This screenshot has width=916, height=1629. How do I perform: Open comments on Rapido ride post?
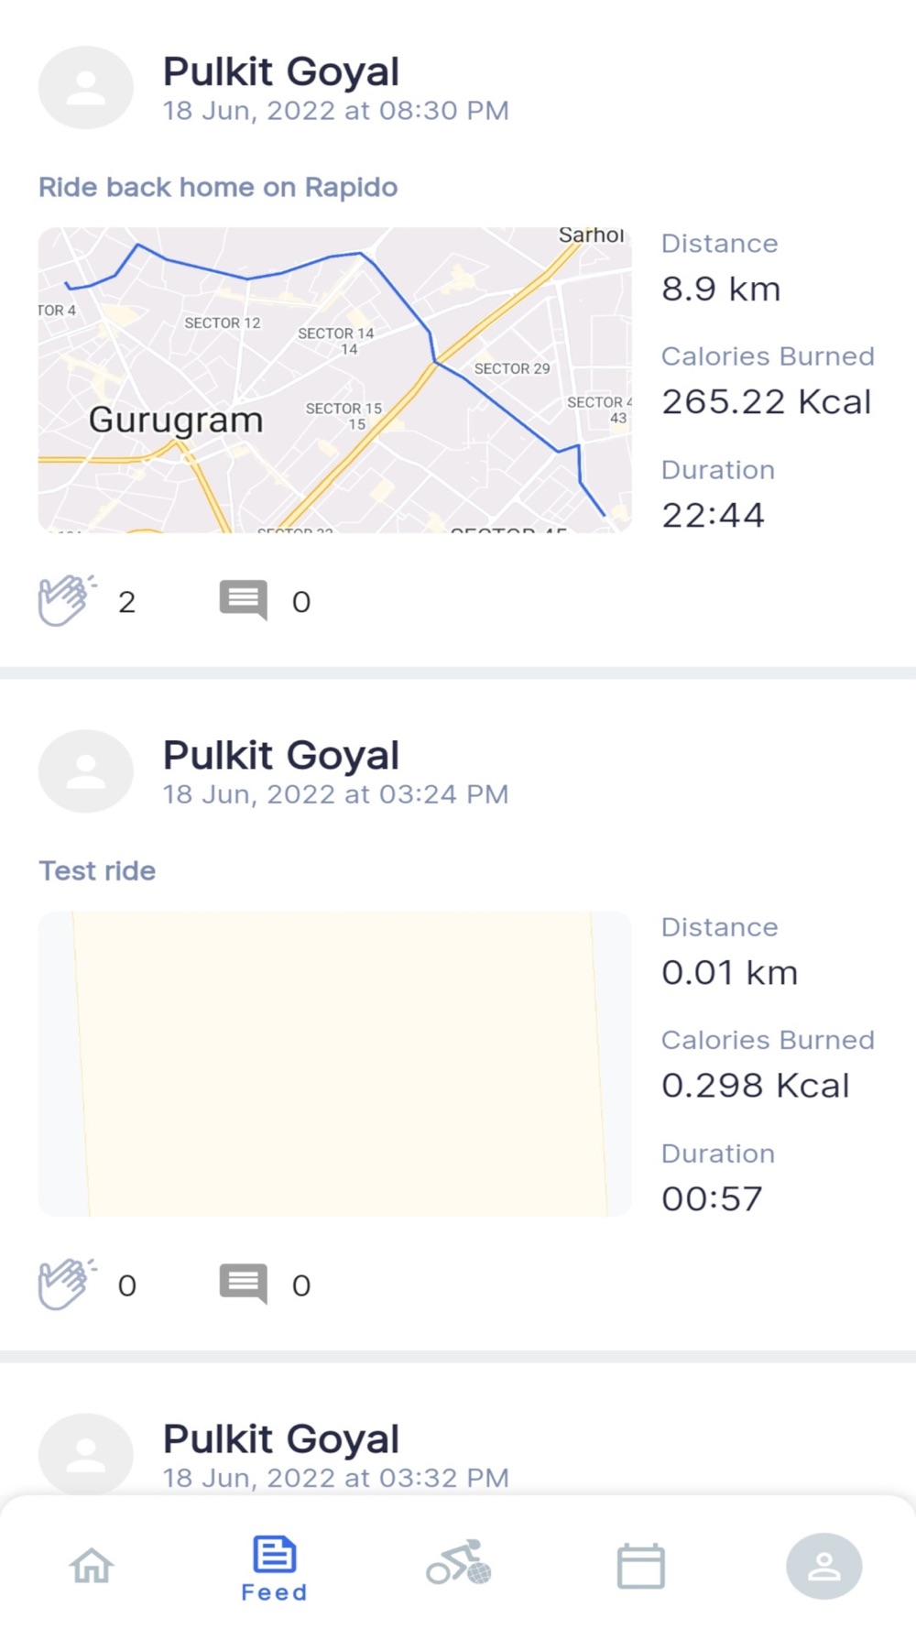click(x=243, y=601)
